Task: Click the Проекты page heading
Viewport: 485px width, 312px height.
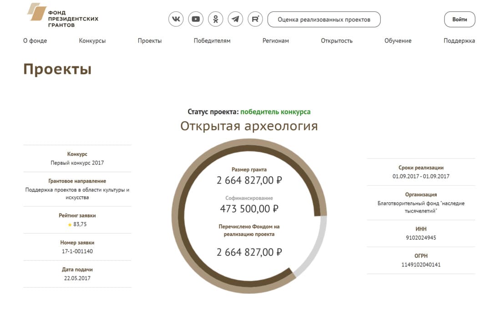Action: click(x=57, y=69)
